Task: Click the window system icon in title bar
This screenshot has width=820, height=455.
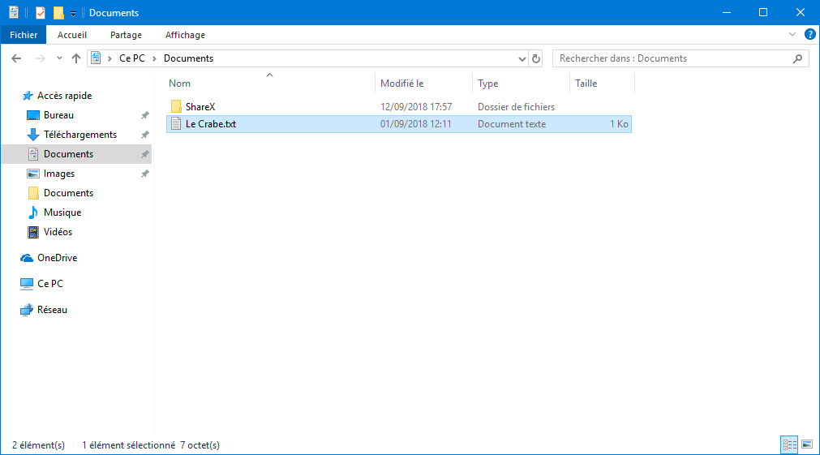Action: pos(14,12)
